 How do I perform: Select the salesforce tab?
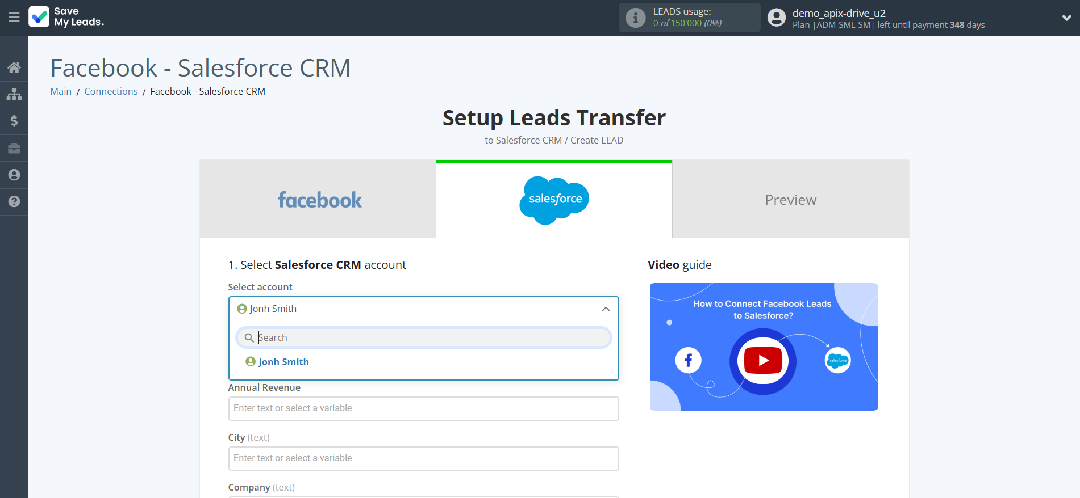[x=554, y=200]
